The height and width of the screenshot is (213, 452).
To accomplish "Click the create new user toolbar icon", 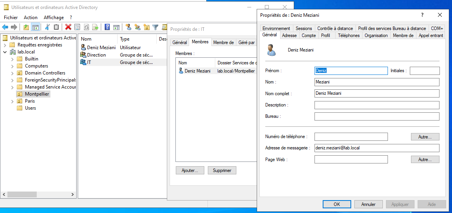I will (128, 27).
